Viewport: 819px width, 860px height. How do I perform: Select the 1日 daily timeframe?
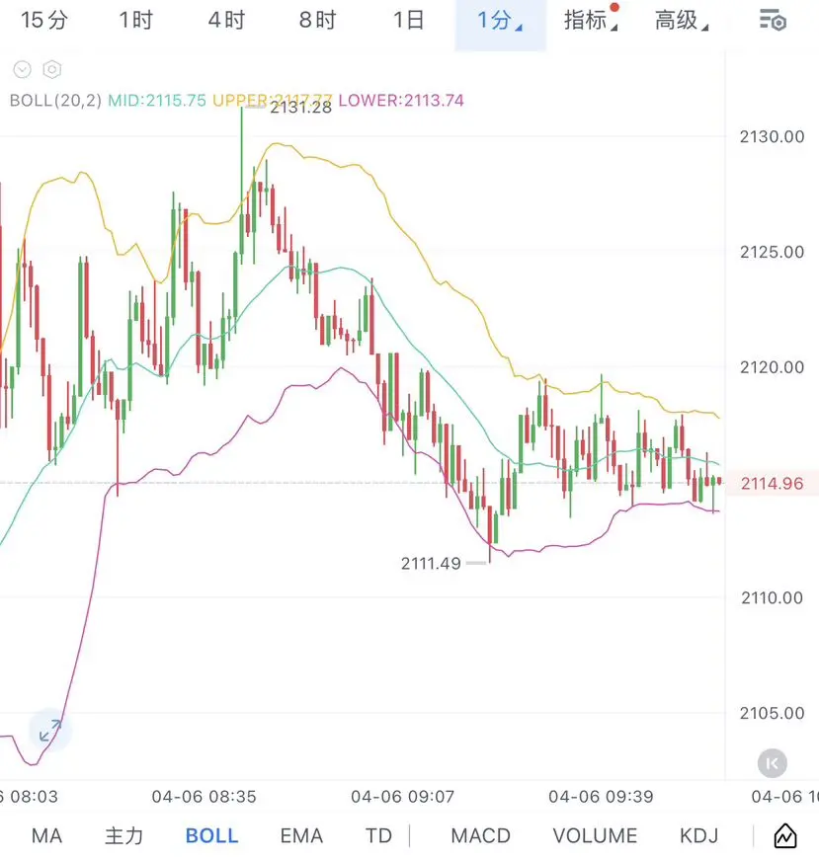point(408,21)
